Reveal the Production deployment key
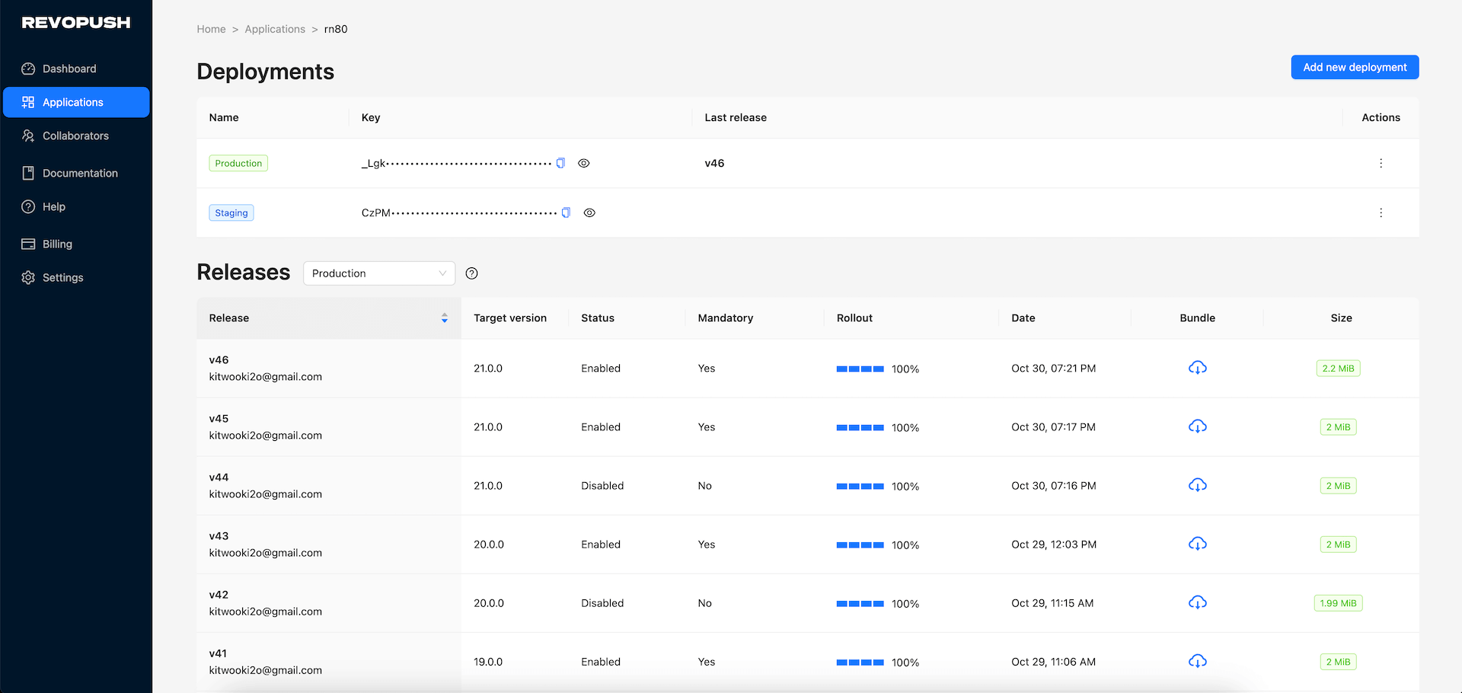 pyautogui.click(x=583, y=163)
